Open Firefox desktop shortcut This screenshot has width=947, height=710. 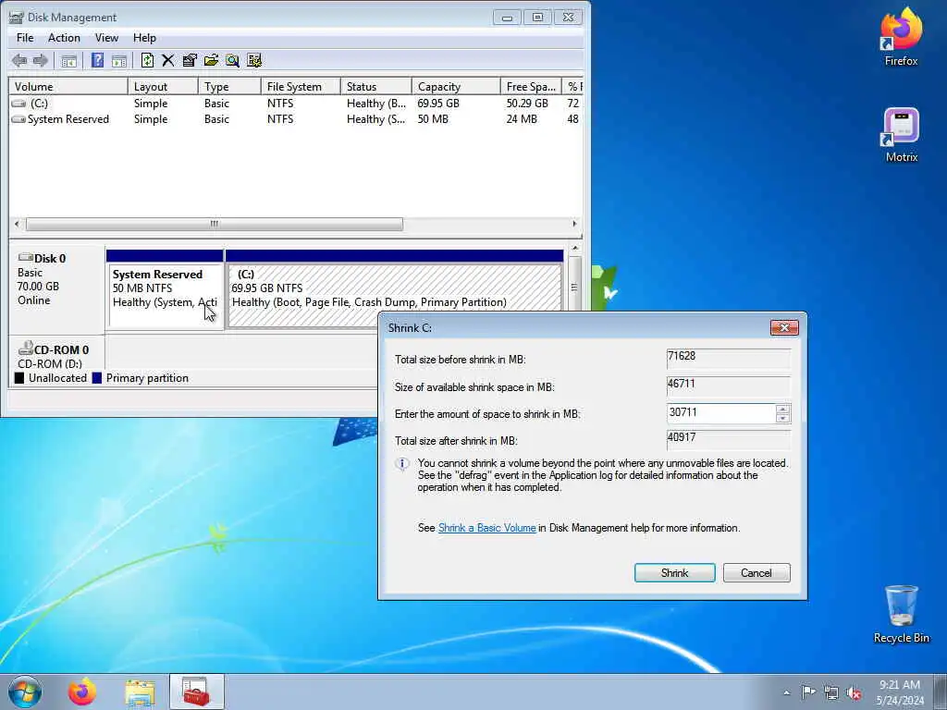(901, 37)
